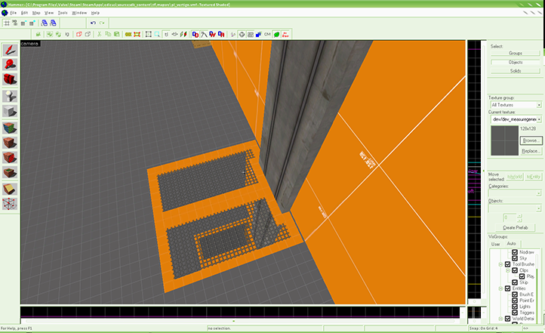Switch to the User visgroups tab
This screenshot has height=333, width=545.
[x=495, y=244]
